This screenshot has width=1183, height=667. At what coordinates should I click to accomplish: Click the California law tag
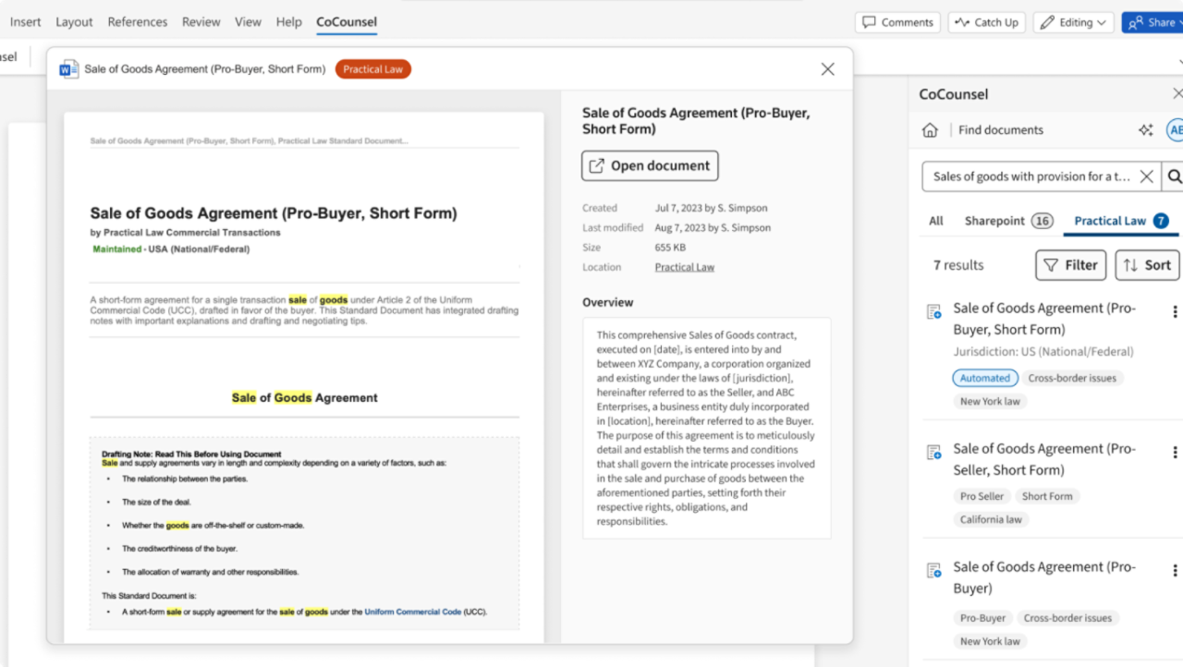[991, 519]
